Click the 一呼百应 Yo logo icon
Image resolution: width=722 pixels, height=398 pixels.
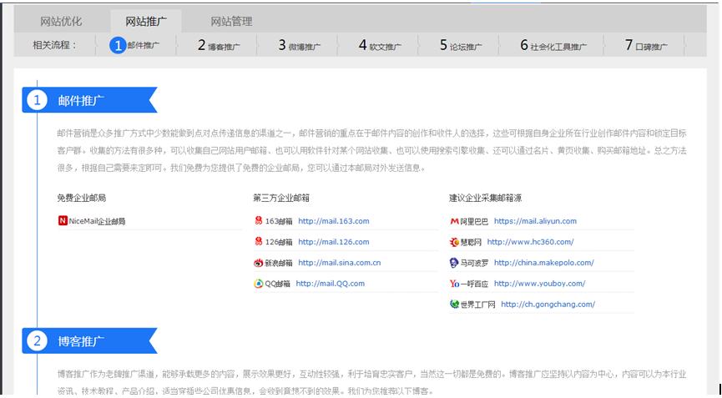pos(454,284)
